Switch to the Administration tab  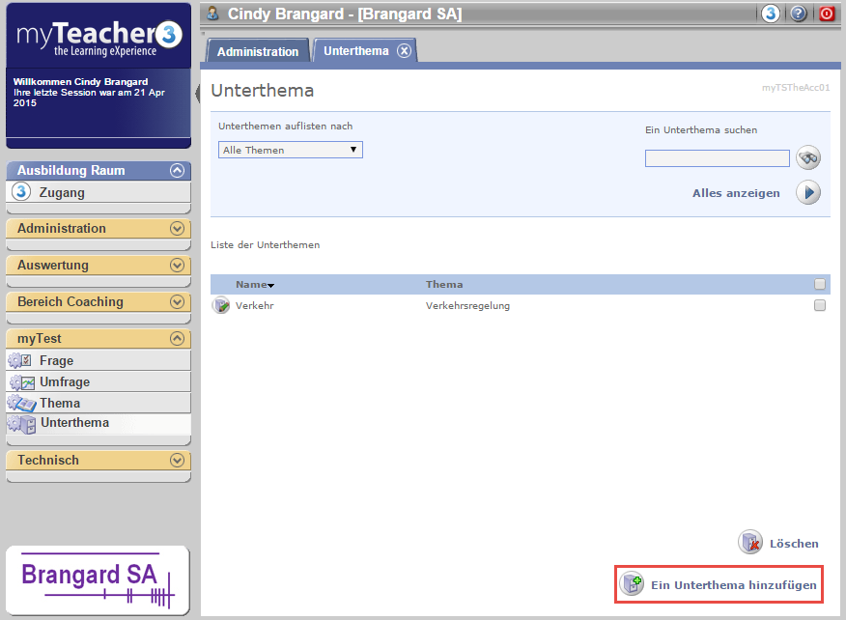(258, 51)
